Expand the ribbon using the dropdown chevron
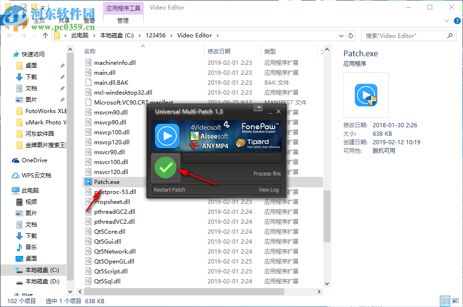463x307 pixels. pyautogui.click(x=446, y=21)
